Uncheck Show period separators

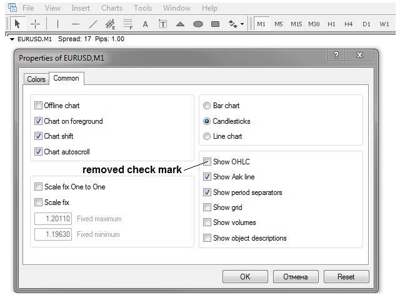point(207,192)
